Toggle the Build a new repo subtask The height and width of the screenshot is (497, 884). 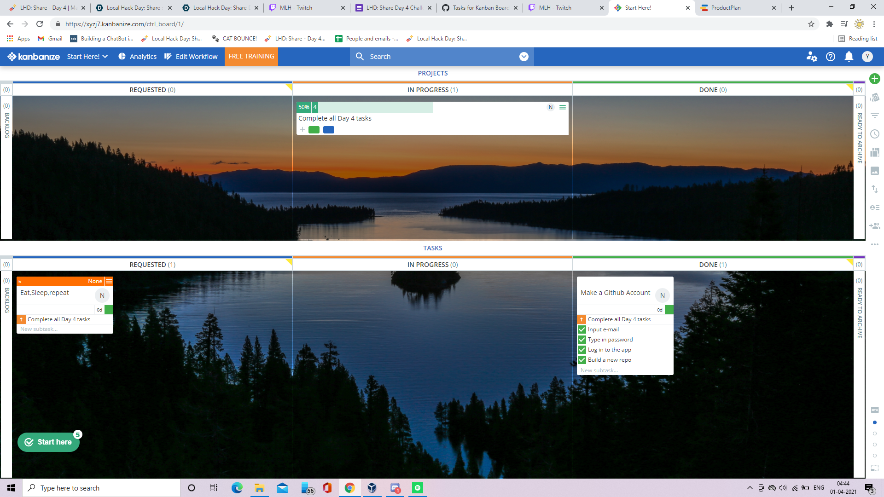[x=582, y=360]
